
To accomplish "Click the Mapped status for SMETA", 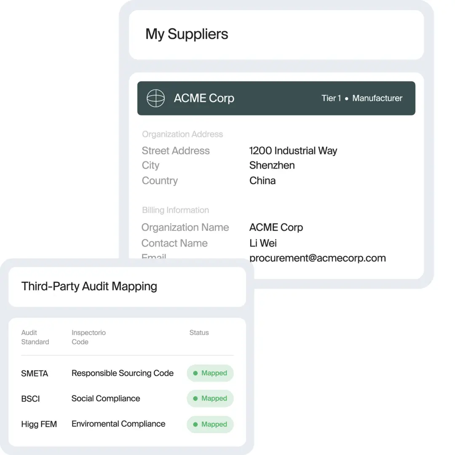I will pyautogui.click(x=210, y=373).
